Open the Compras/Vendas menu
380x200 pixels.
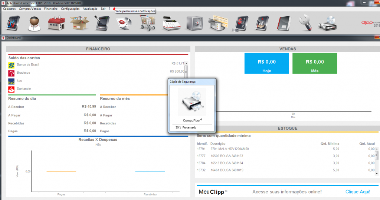[x=30, y=9]
